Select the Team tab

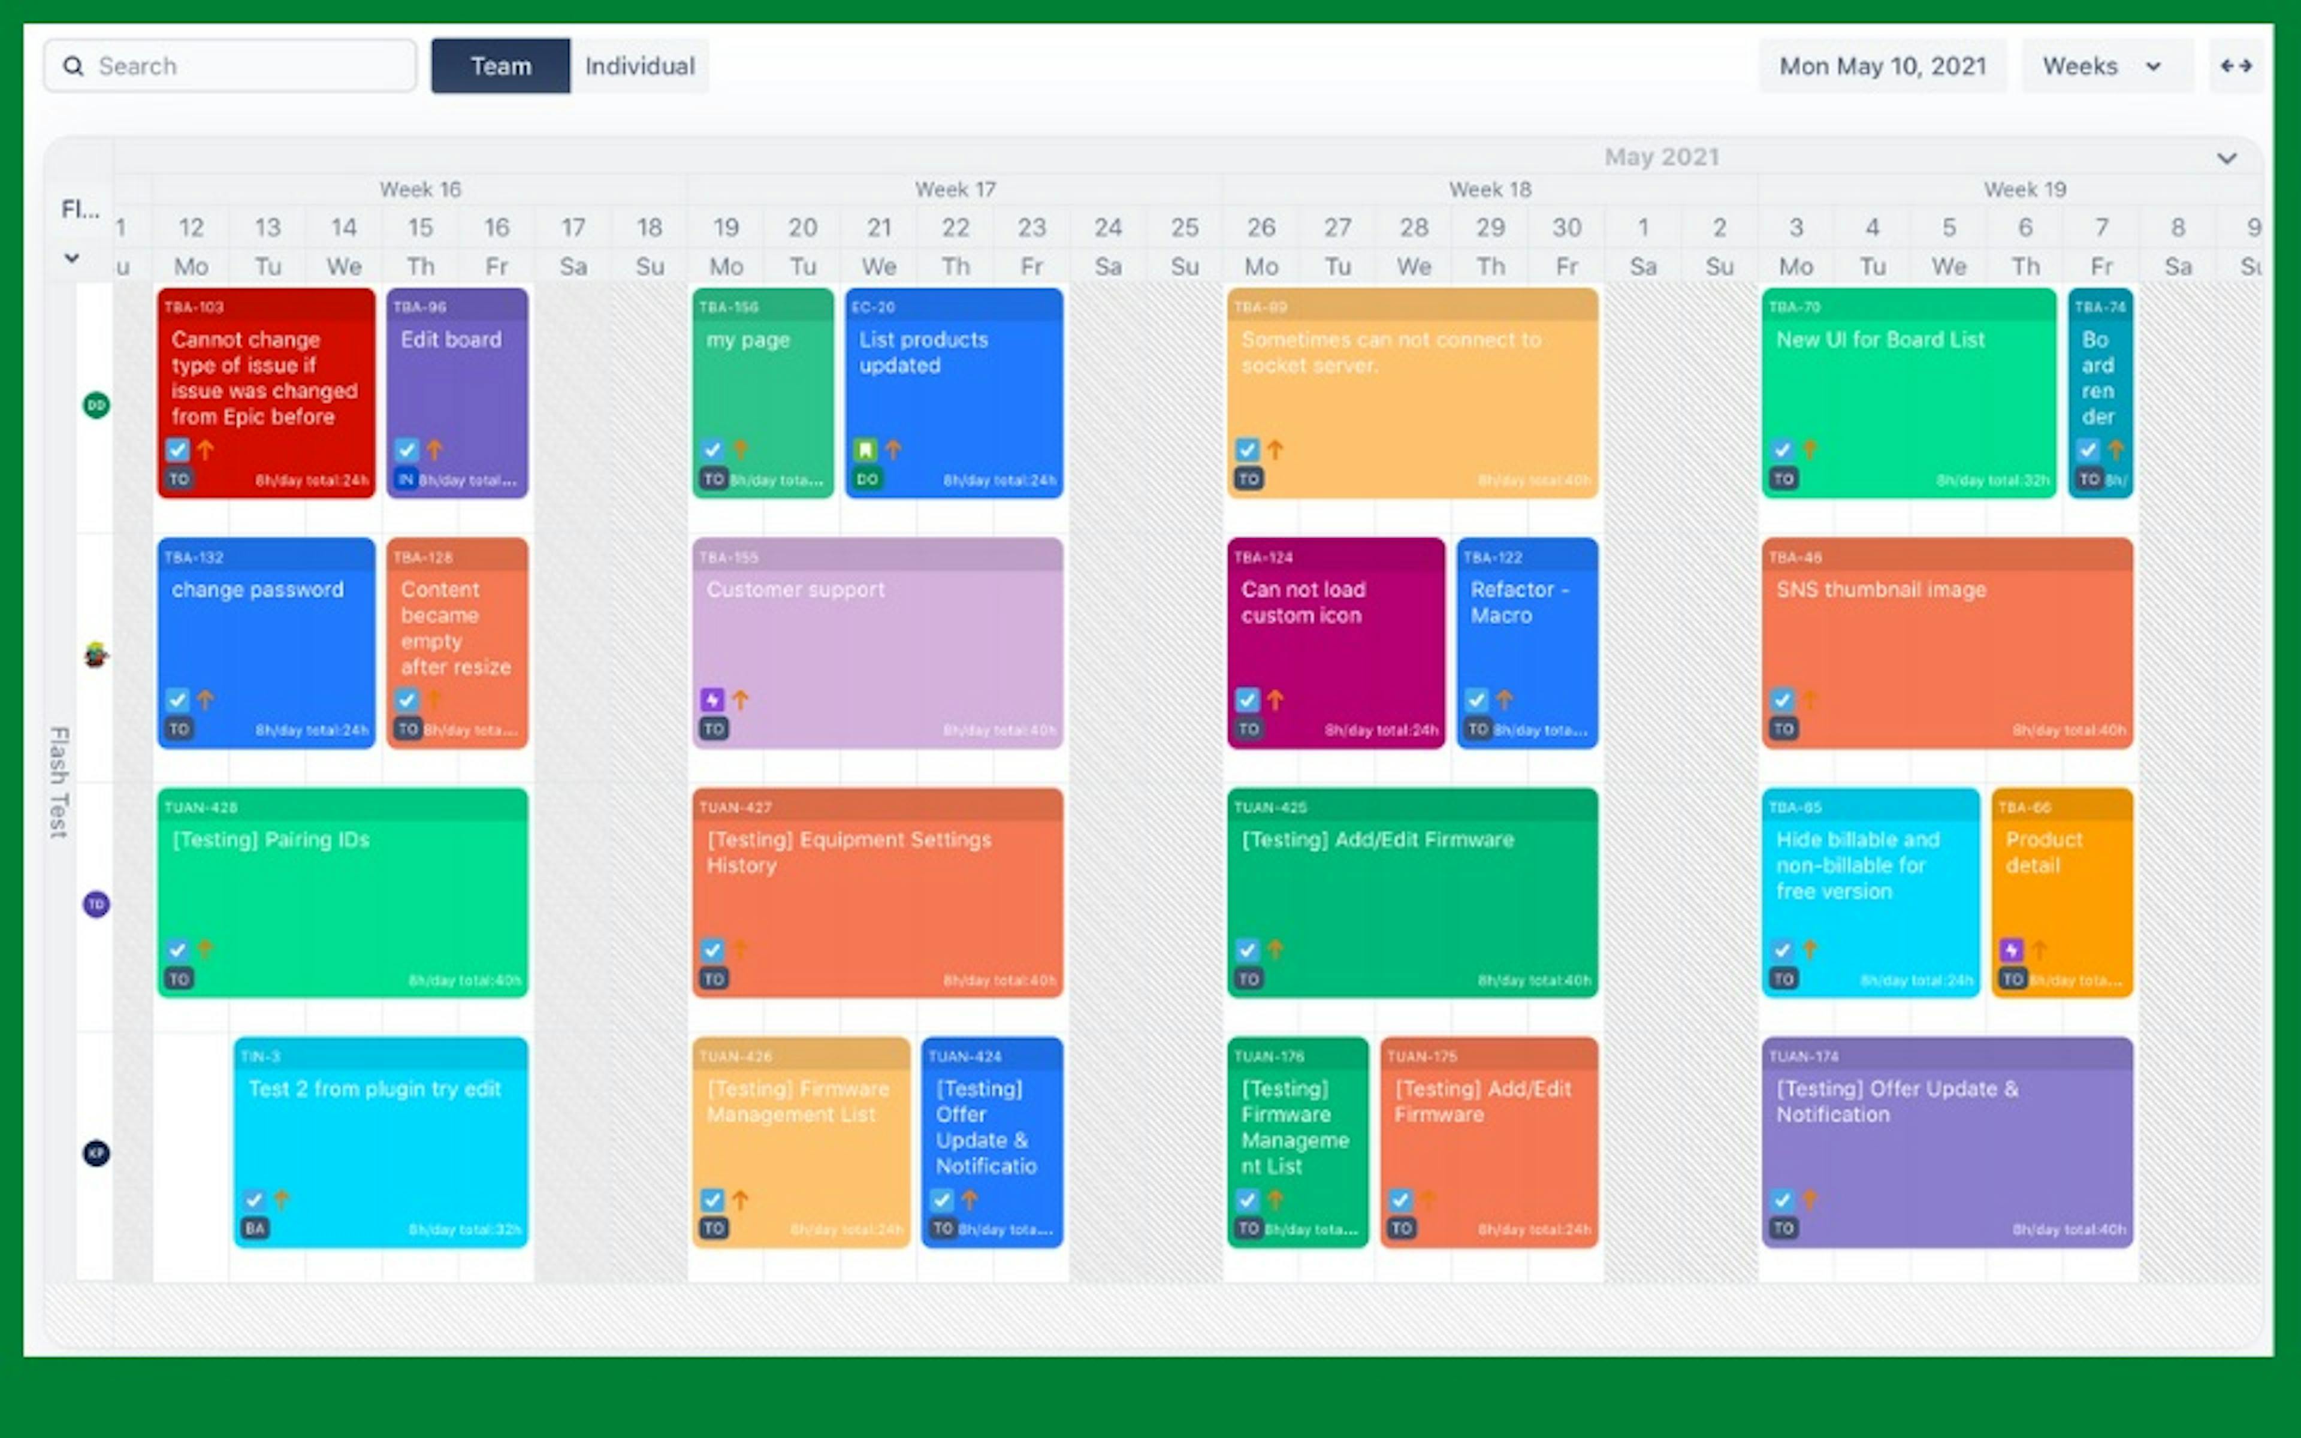click(x=500, y=66)
